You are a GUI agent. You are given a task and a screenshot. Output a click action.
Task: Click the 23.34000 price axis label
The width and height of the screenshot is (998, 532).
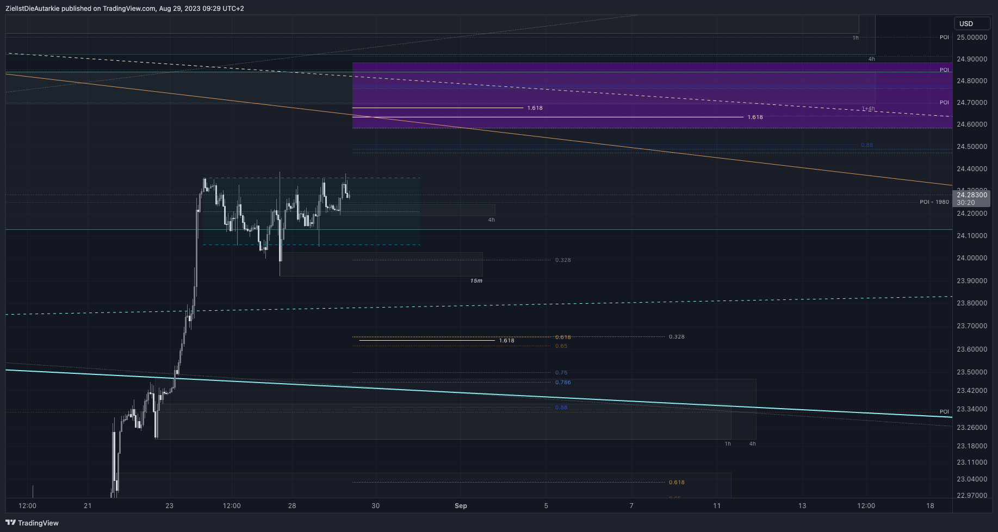[972, 409]
